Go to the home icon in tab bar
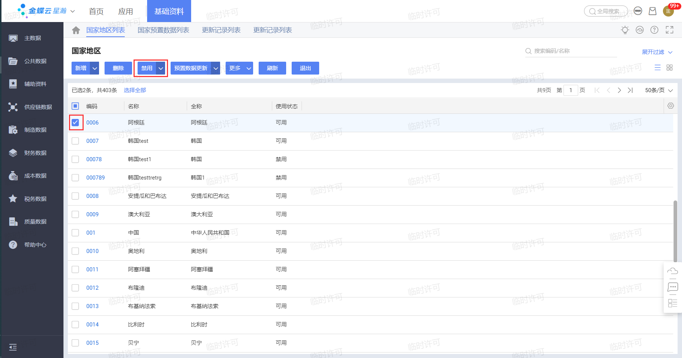Screen dimensions: 682x358 pos(76,30)
